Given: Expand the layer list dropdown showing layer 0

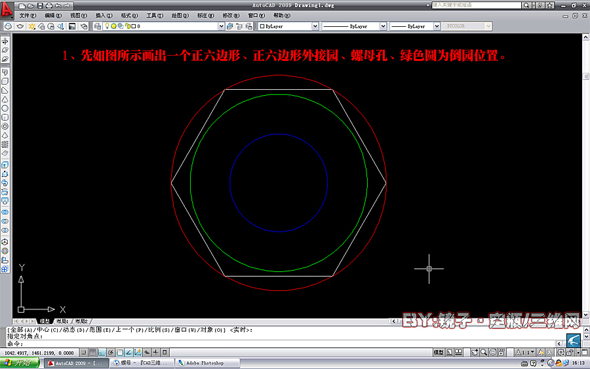Looking at the screenshot, I should tap(222, 26).
